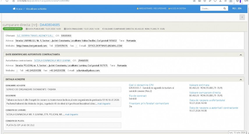
Task: Open the ad-blocker shield icon
Action: tap(205, 1)
